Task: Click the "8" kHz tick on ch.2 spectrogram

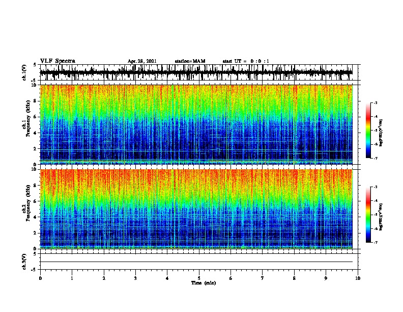Action: pos(35,186)
